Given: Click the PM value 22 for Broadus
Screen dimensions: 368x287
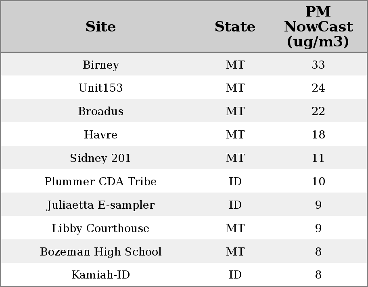Looking at the screenshot, I should coord(318,111).
